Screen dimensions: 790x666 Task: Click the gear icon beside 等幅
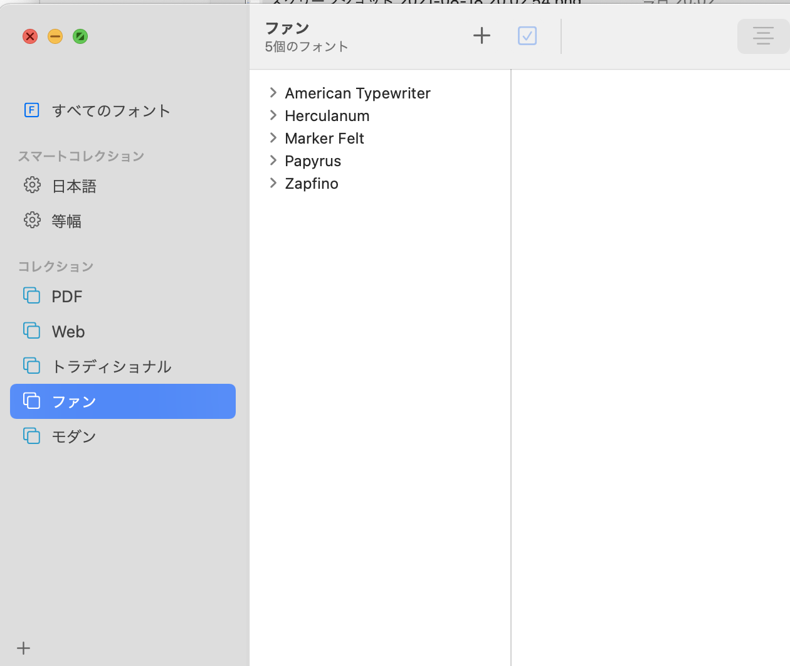(x=32, y=220)
